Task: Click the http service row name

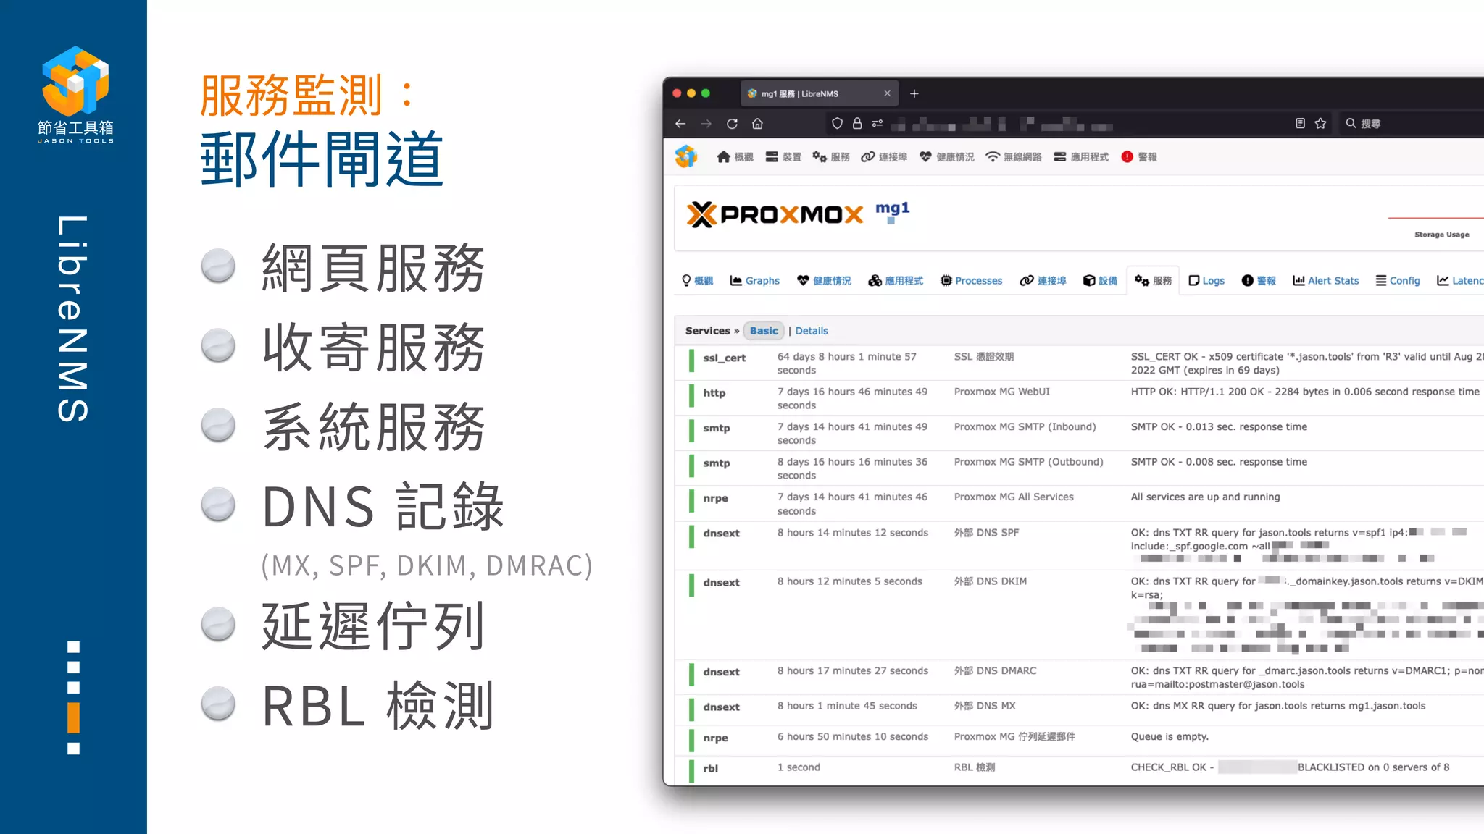Action: [x=714, y=392]
